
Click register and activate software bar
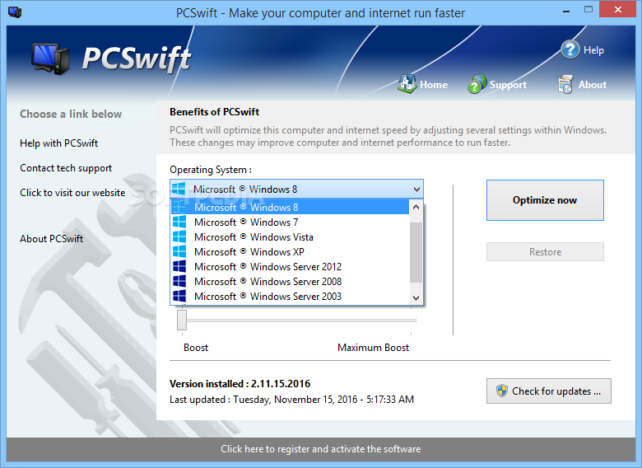click(321, 449)
